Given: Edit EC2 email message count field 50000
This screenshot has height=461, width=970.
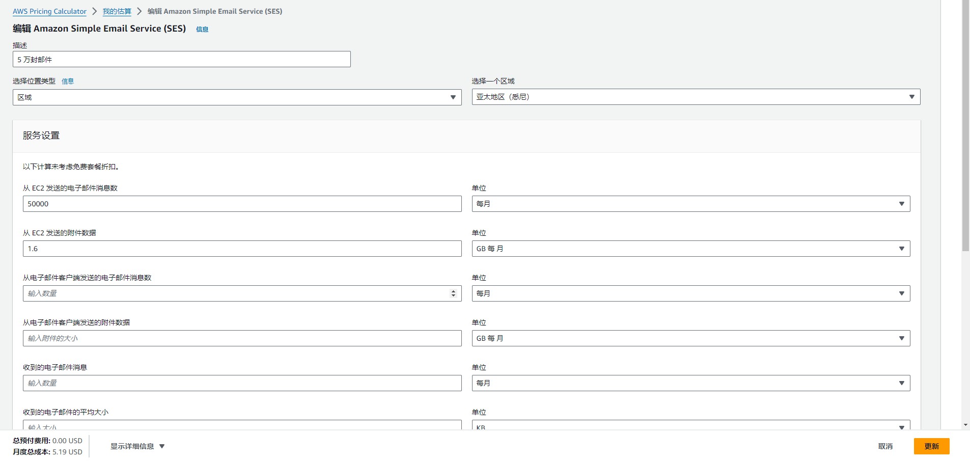Looking at the screenshot, I should (x=242, y=204).
